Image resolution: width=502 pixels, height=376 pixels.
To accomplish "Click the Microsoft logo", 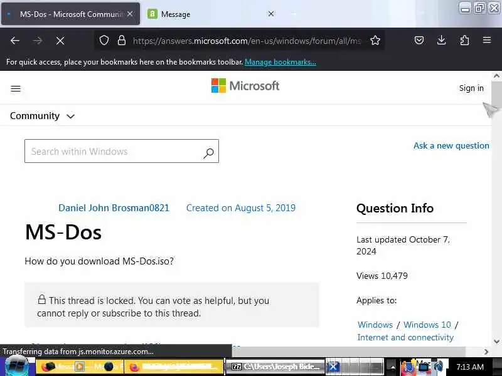I will click(245, 86).
